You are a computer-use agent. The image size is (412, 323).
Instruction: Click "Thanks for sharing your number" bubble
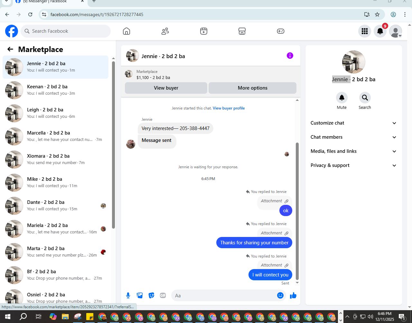click(x=254, y=243)
